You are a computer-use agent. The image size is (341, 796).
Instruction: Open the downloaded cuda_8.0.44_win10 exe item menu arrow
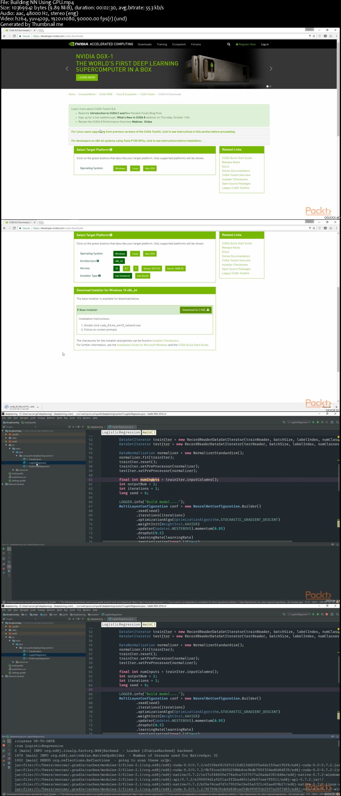[x=38, y=407]
